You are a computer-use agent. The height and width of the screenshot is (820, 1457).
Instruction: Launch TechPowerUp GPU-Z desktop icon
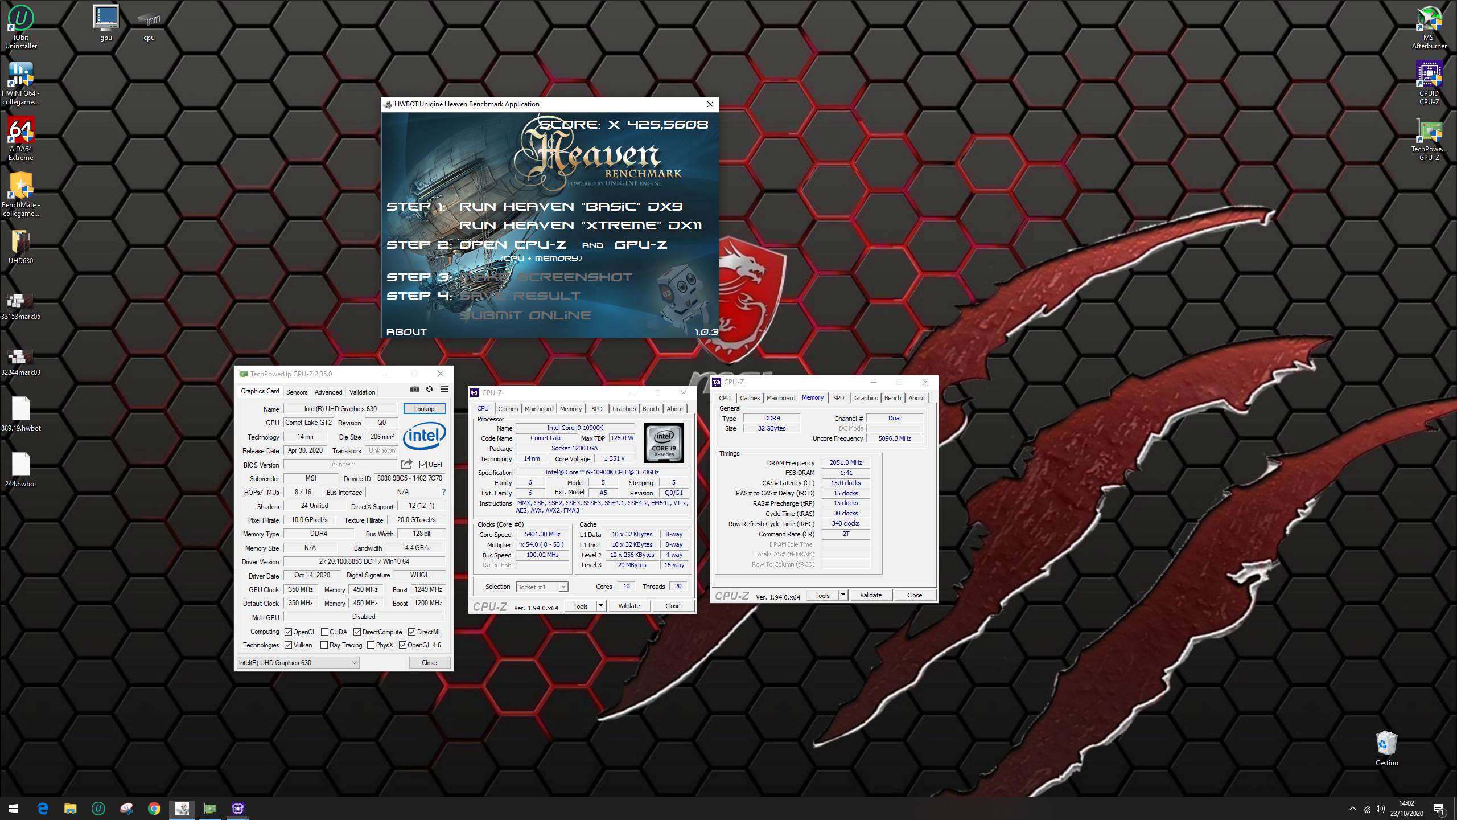coord(1429,139)
